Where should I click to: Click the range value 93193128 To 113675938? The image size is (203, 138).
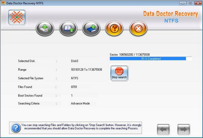pos(86,70)
